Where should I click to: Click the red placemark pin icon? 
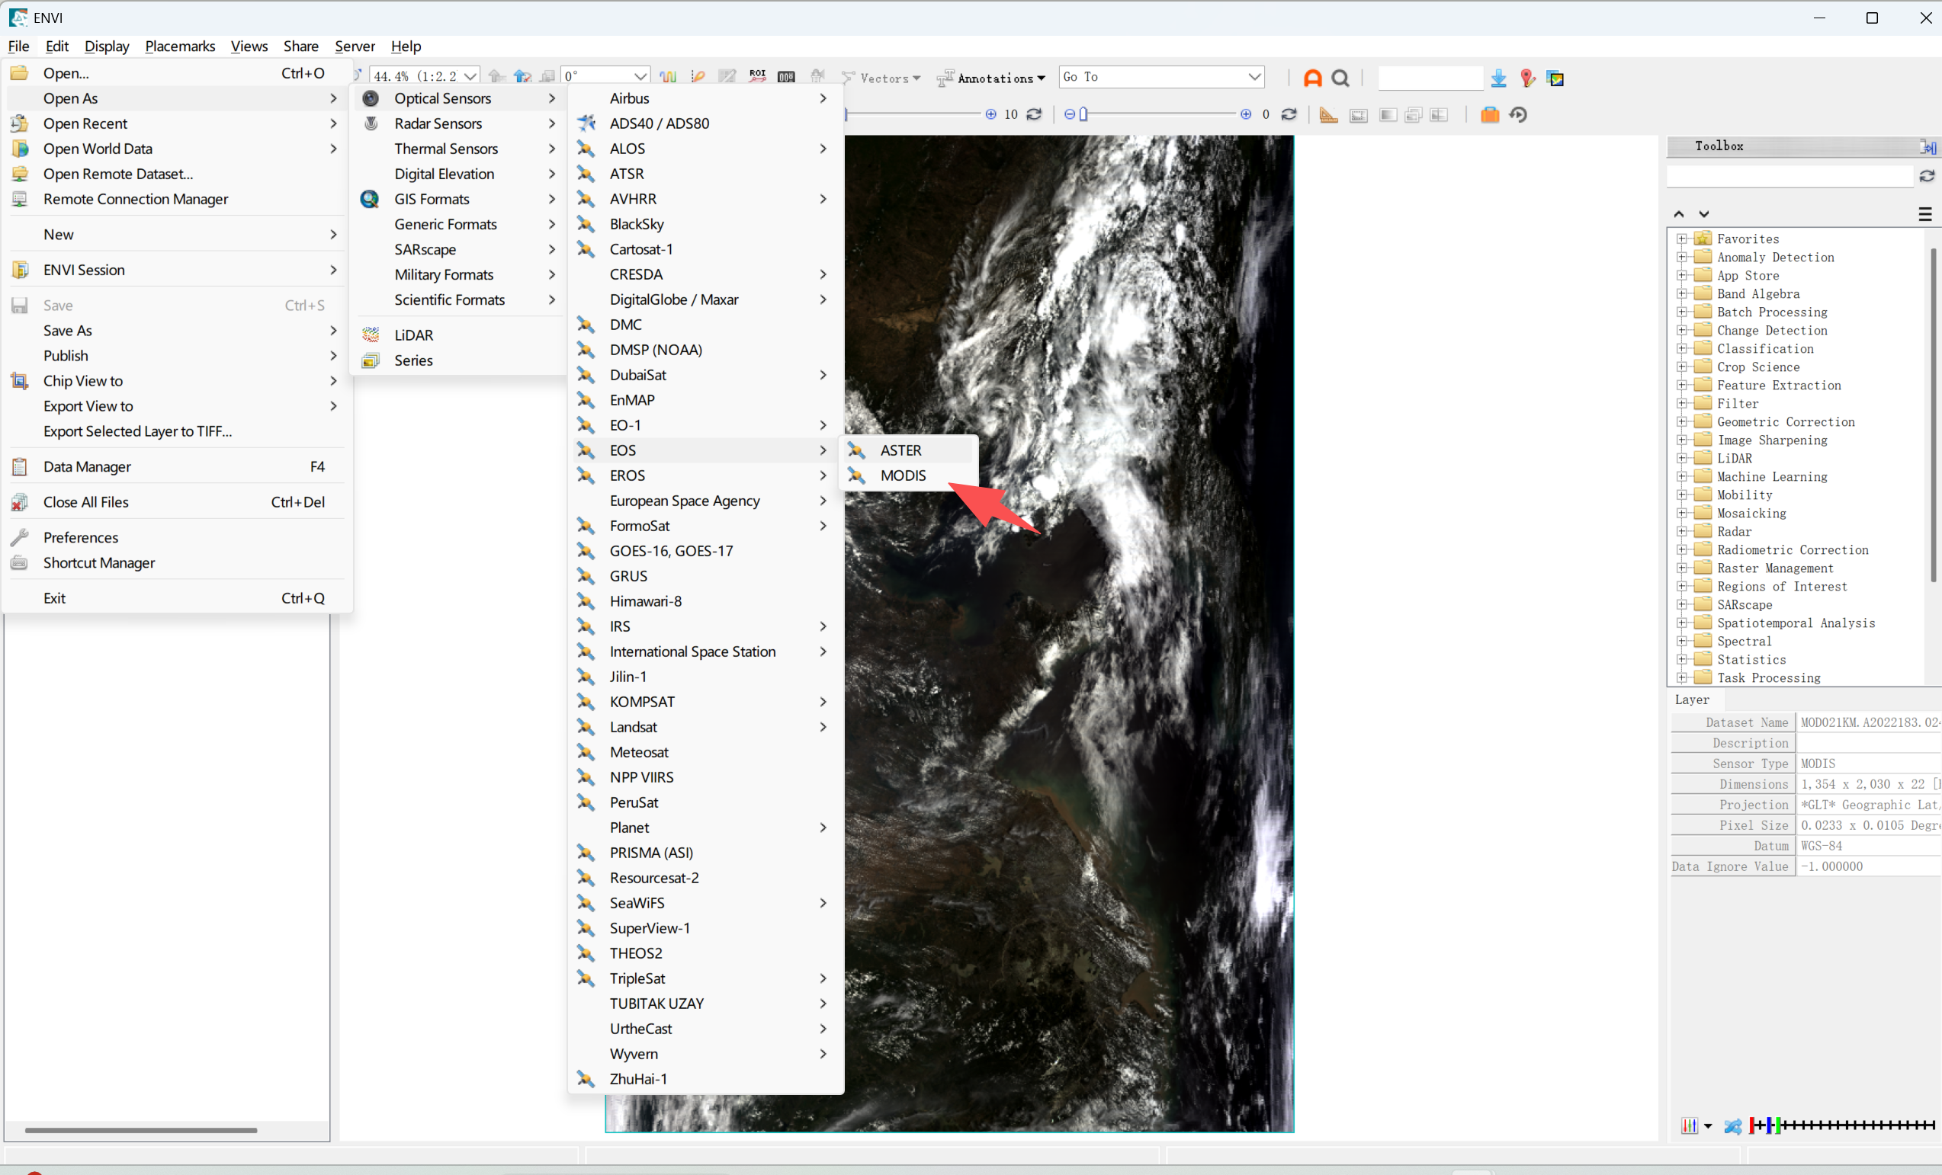pyautogui.click(x=1526, y=77)
